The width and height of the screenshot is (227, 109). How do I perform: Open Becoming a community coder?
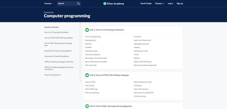(96, 58)
